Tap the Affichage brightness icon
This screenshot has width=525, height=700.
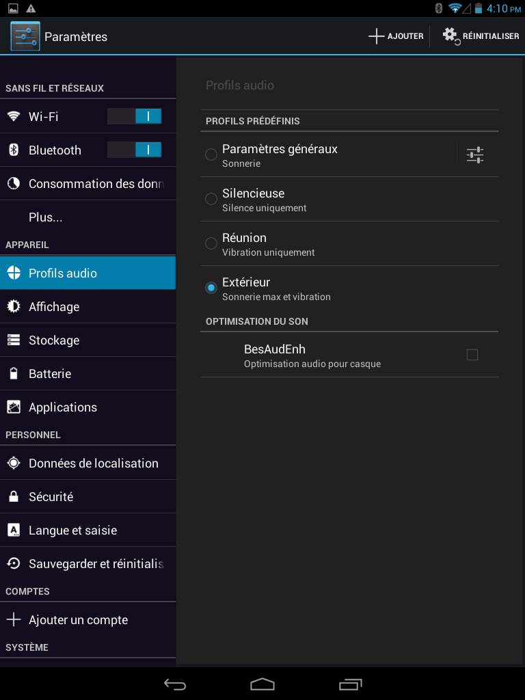pyautogui.click(x=14, y=306)
